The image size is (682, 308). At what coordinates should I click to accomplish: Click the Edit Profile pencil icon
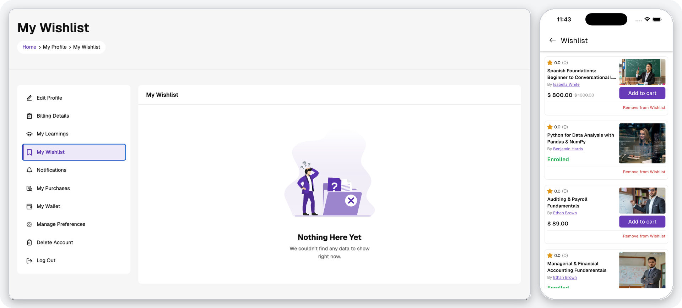(x=29, y=98)
